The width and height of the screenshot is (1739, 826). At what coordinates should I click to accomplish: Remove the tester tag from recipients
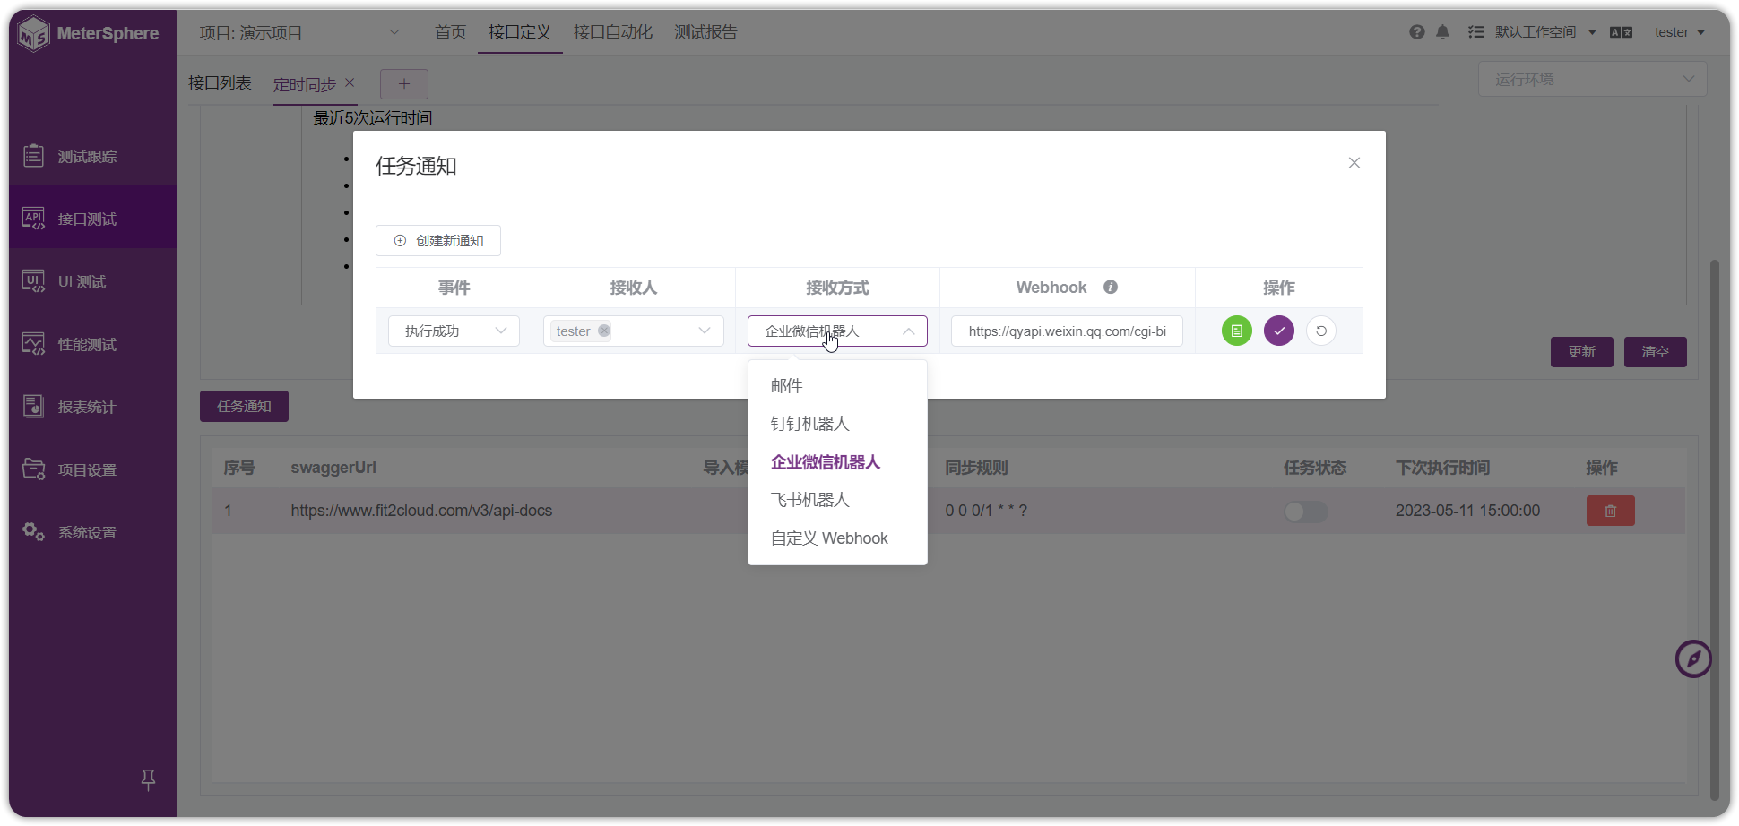click(x=605, y=331)
